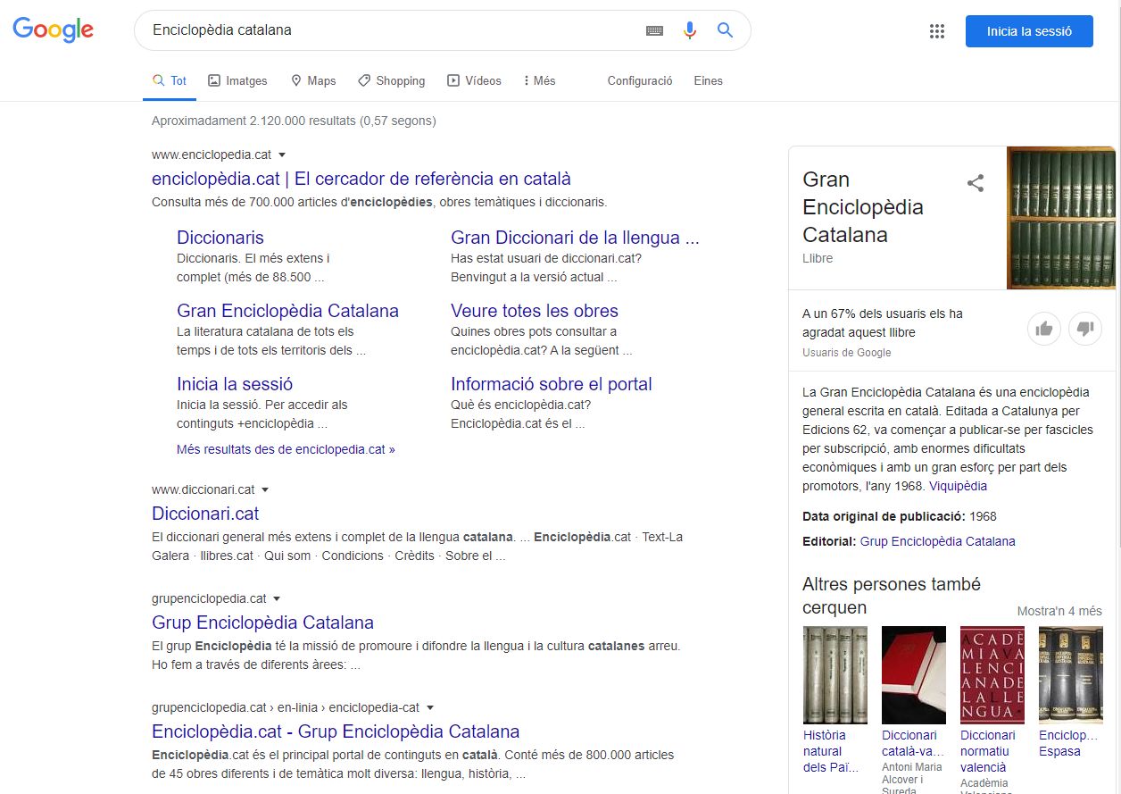
Task: Open the on-screen keyboard icon
Action: pos(654,30)
